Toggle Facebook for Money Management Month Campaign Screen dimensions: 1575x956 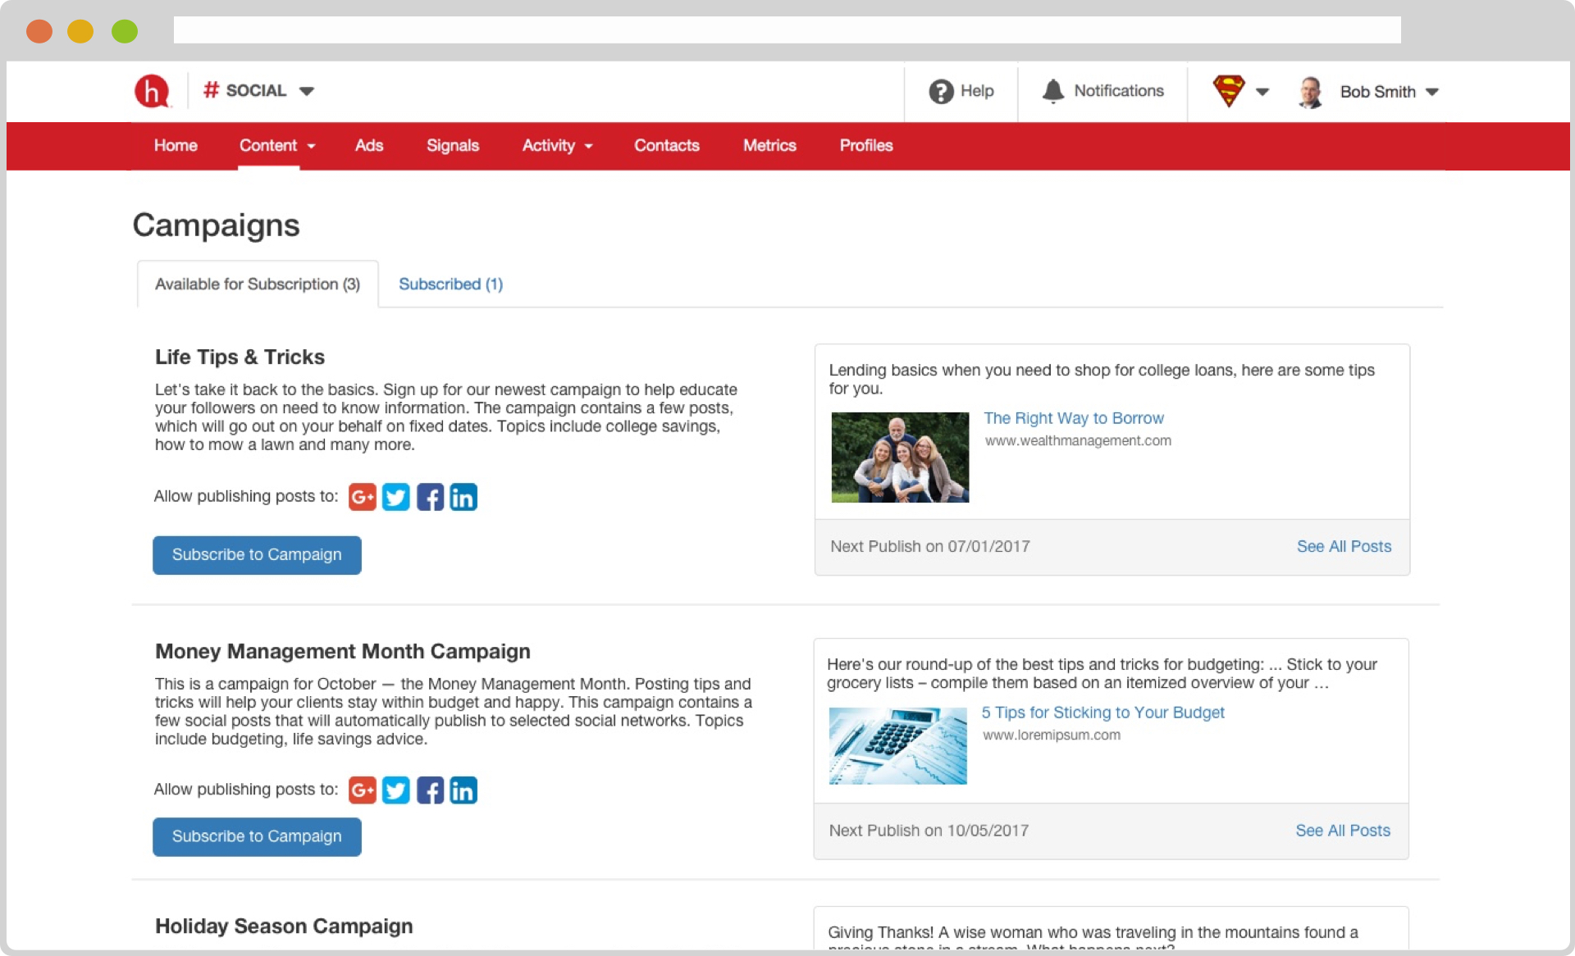tap(430, 790)
